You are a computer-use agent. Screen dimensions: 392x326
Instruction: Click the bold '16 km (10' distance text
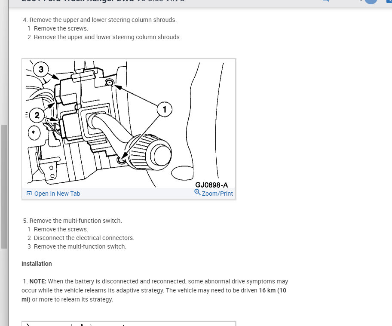(273, 290)
